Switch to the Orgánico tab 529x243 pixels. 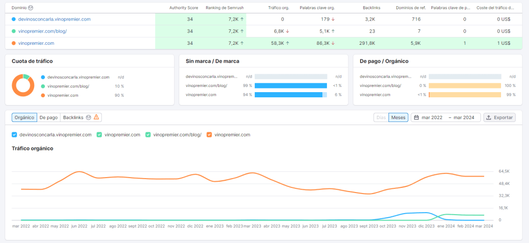[24, 117]
